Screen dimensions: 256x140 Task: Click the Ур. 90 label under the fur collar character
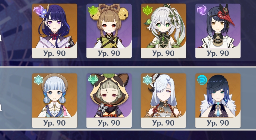click(218, 123)
